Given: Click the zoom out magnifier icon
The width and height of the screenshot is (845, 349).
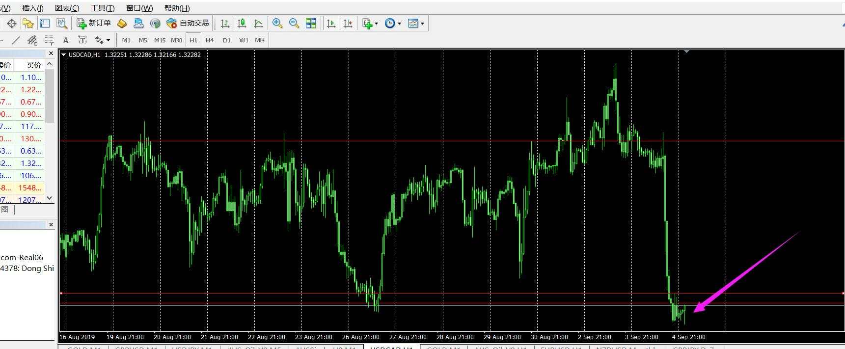Looking at the screenshot, I should click(x=294, y=23).
